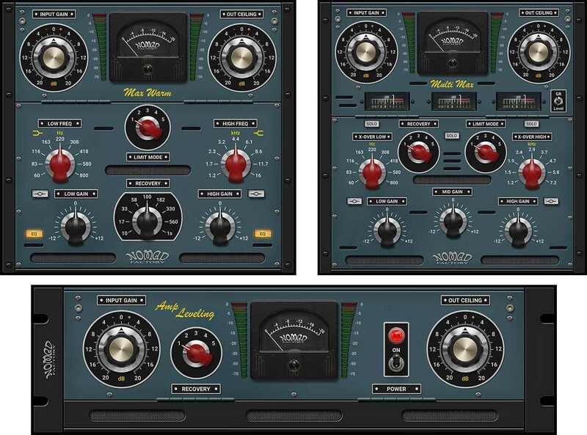
Task: Click the Limit Mode selector knob in Max Warm
Action: tap(147, 128)
